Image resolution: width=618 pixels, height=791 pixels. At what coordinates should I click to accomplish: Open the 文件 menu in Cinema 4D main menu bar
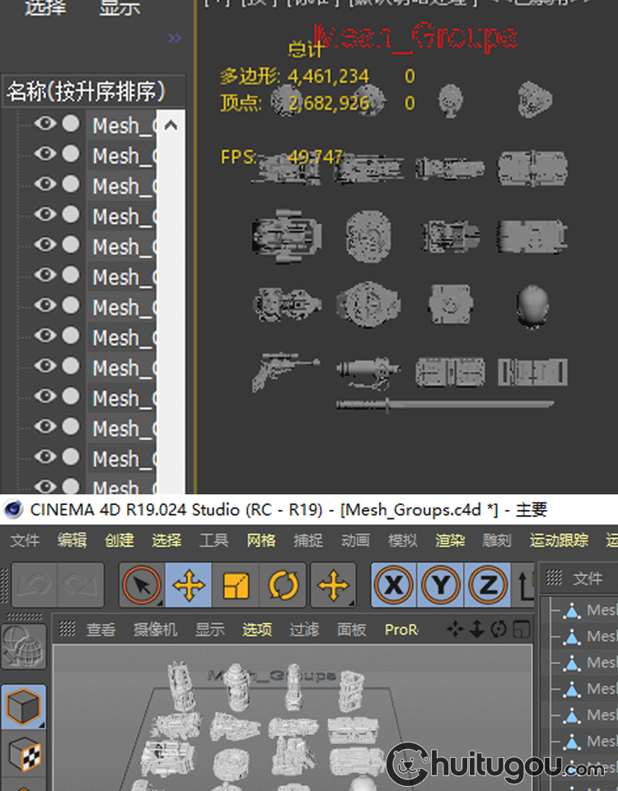tap(25, 541)
